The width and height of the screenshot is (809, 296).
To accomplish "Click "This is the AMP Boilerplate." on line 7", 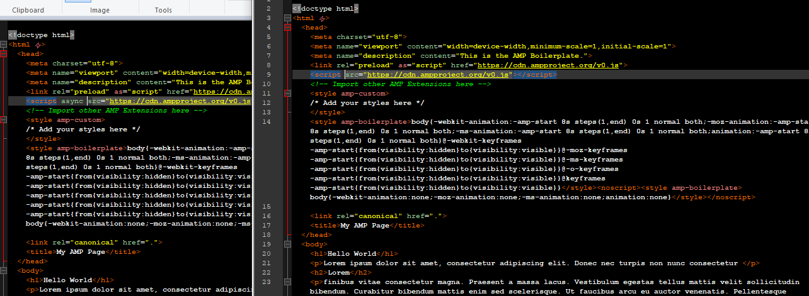I will [523, 56].
